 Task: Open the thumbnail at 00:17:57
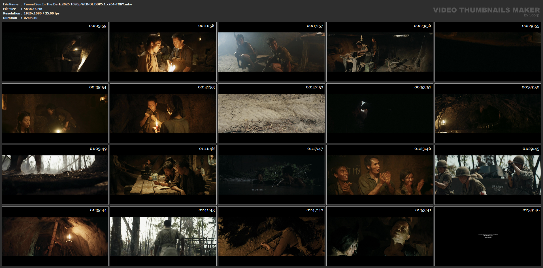pos(271,52)
